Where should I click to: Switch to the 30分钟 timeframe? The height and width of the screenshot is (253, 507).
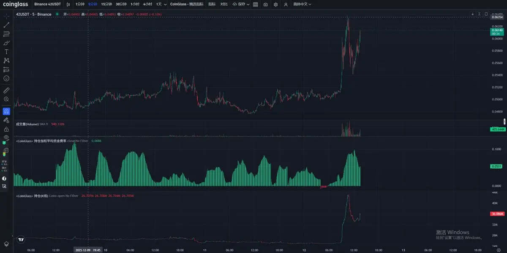121,4
